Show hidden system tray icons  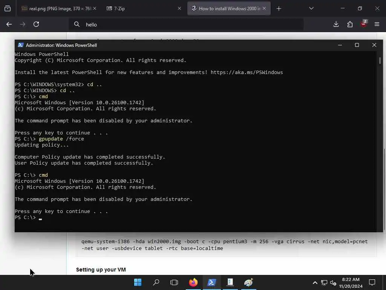[315, 282]
